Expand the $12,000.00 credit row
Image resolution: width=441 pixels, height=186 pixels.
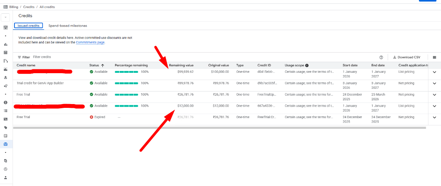coord(434,106)
